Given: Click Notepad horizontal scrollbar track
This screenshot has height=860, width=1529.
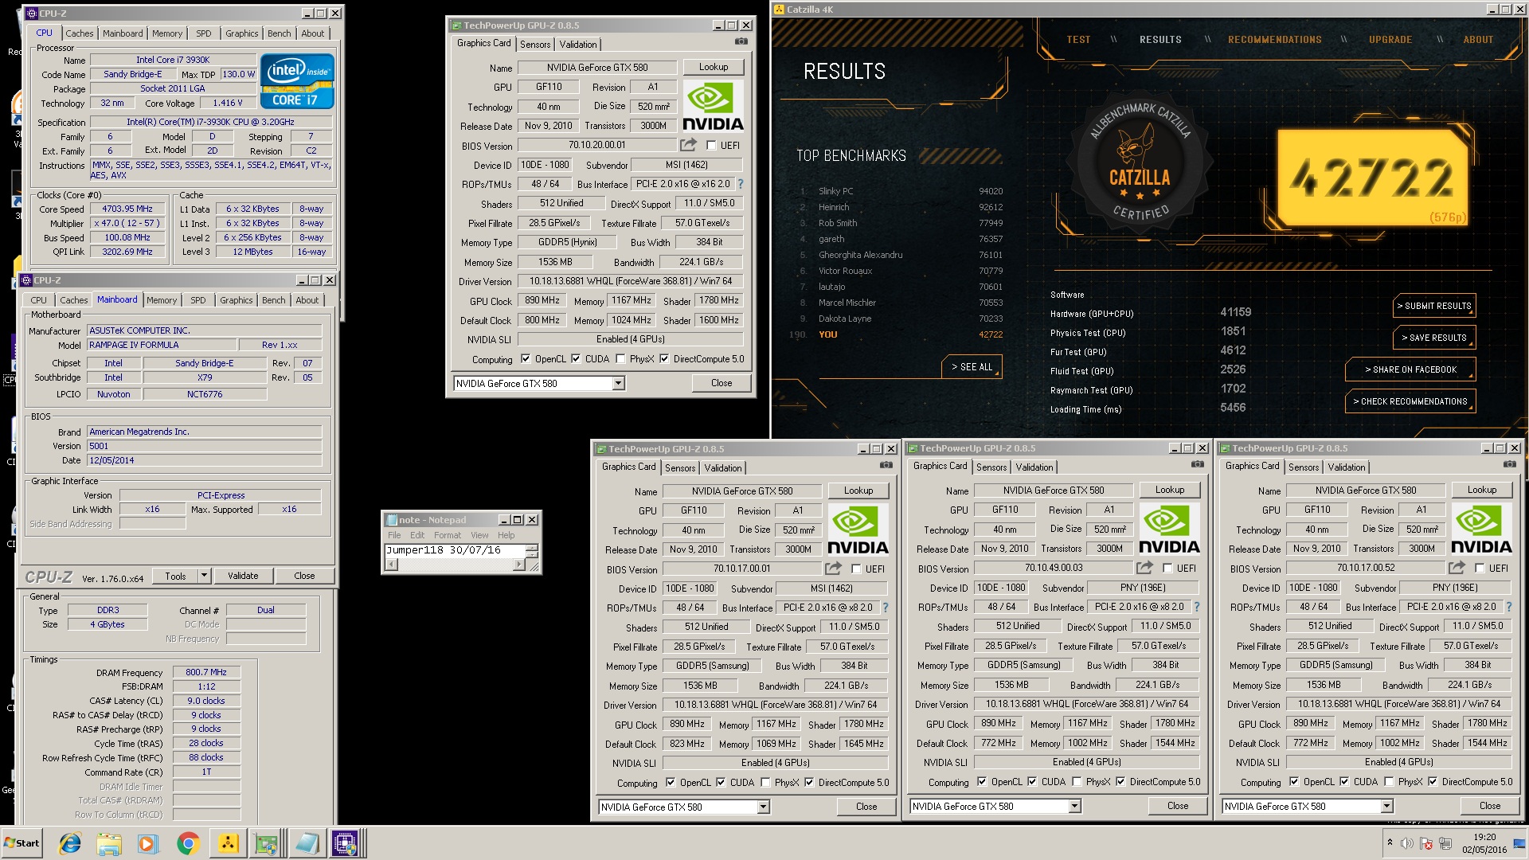Looking at the screenshot, I should (x=455, y=565).
